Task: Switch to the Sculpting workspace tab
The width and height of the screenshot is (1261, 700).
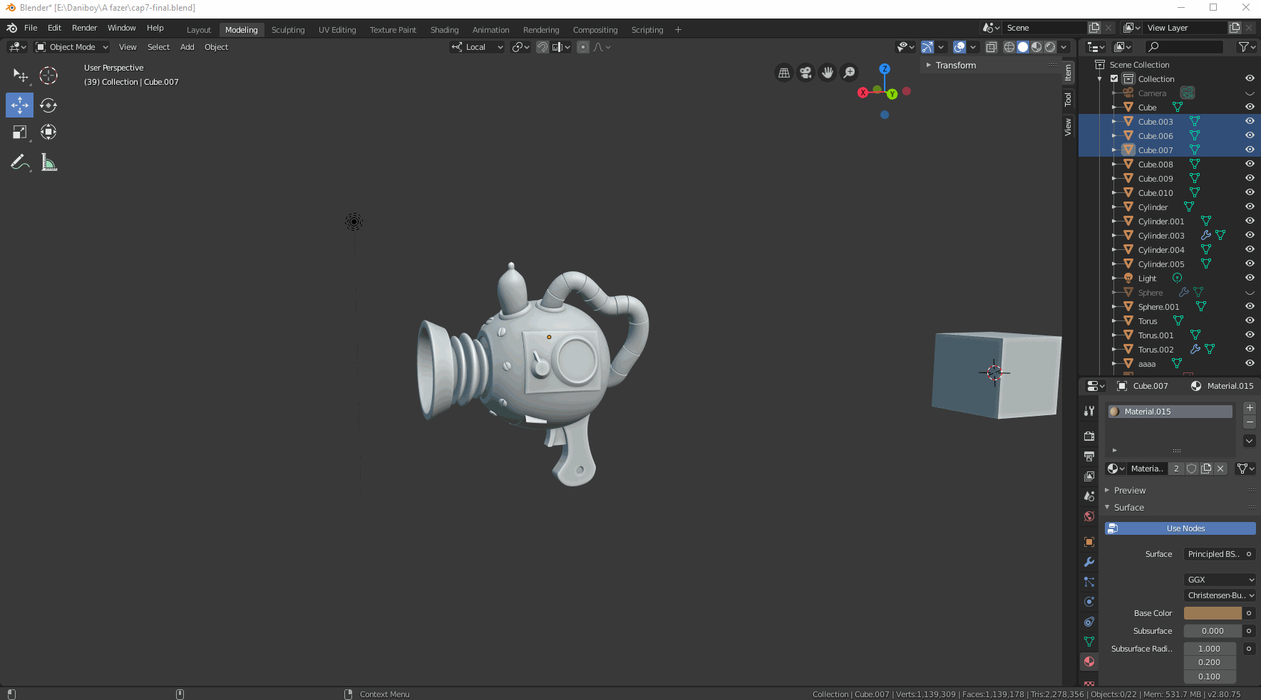Action: point(288,30)
